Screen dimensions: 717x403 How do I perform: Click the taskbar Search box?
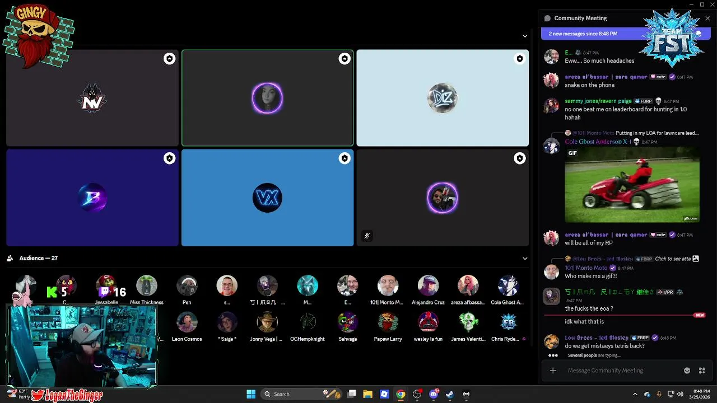(301, 394)
